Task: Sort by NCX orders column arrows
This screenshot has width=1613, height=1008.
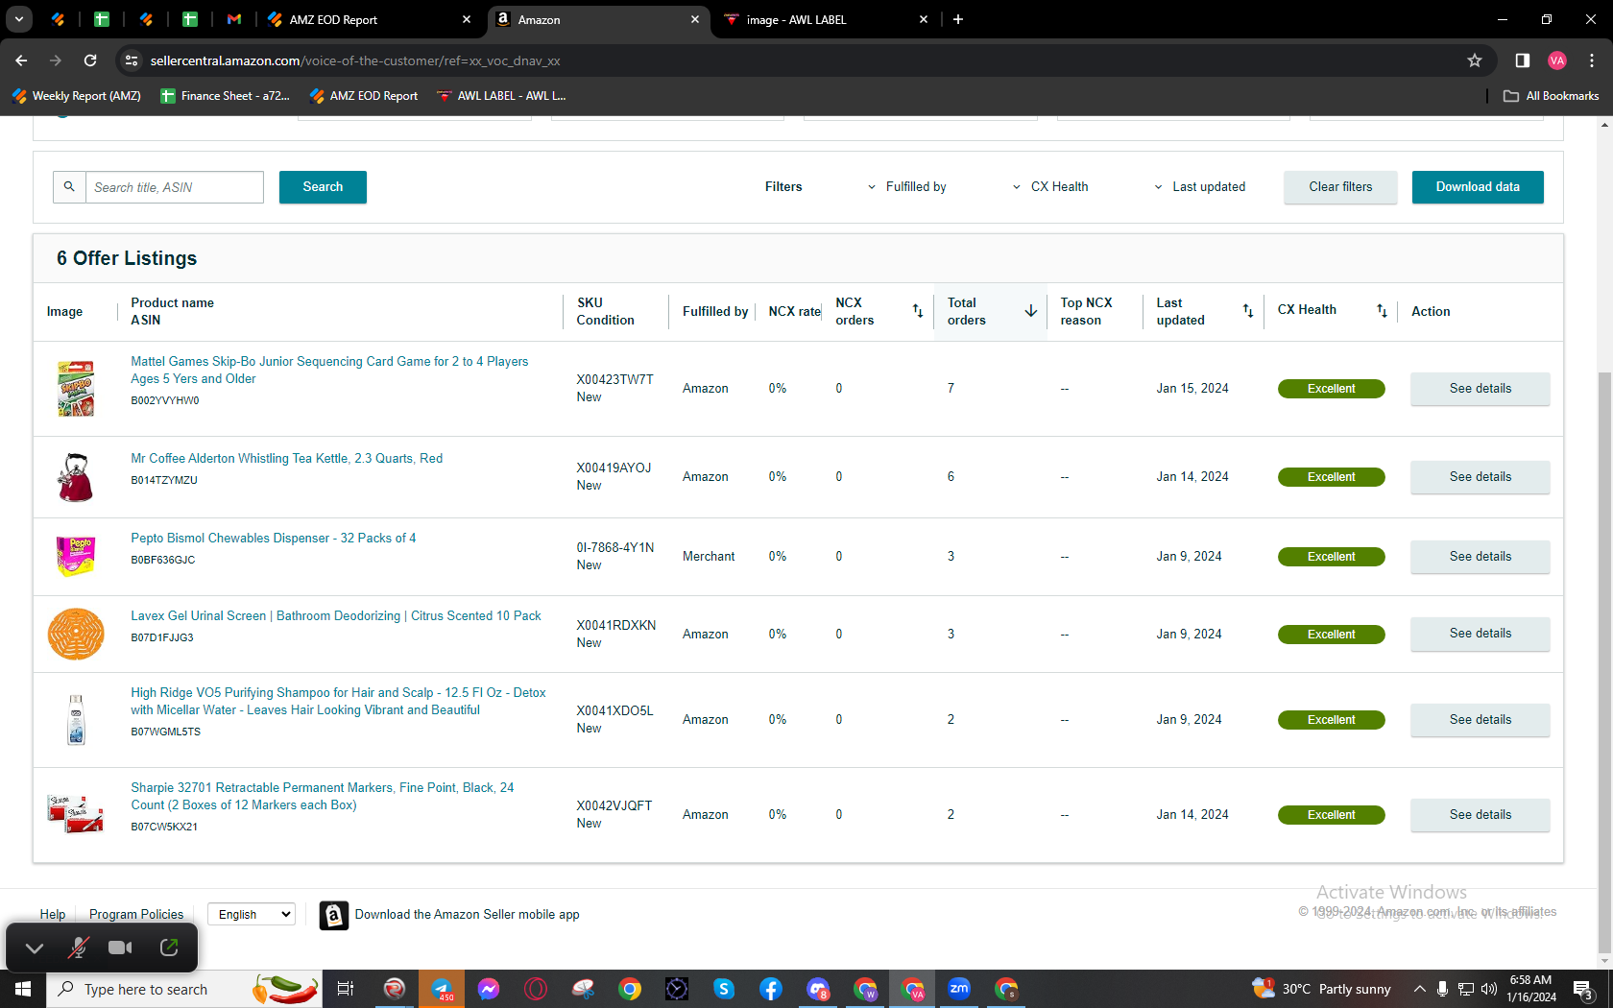Action: pos(918,311)
